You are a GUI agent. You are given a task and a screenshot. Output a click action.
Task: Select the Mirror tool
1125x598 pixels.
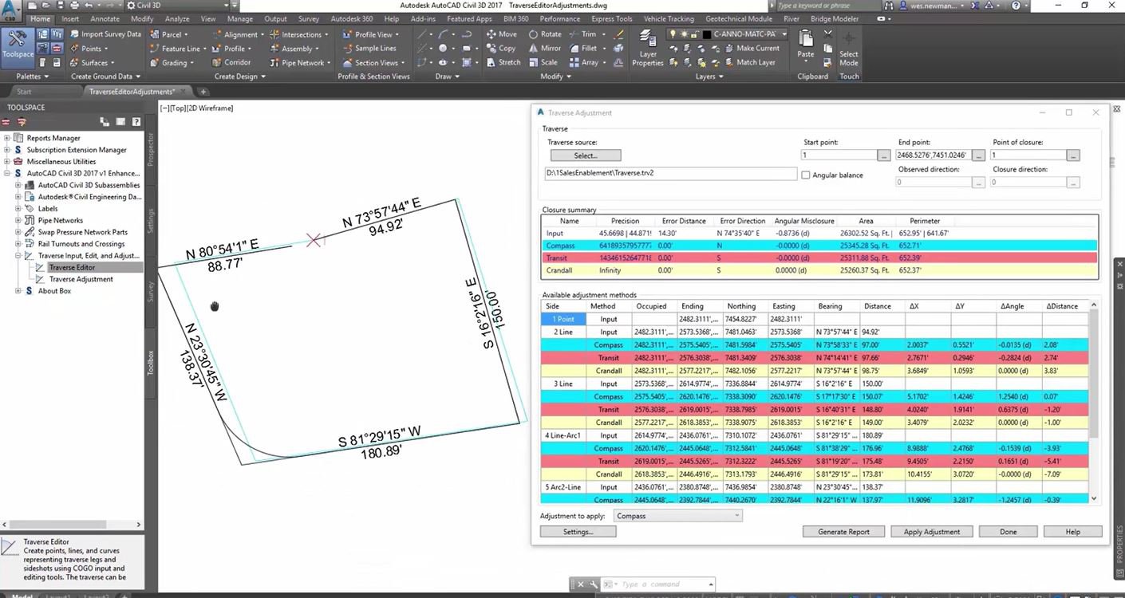point(544,48)
